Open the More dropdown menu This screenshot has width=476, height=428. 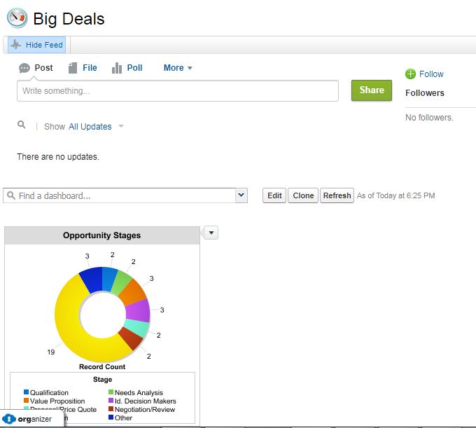tap(178, 68)
